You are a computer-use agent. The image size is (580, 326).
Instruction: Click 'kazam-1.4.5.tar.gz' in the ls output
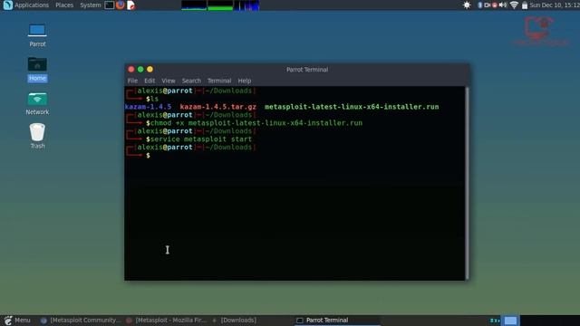(217, 107)
